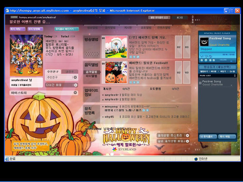Image resolution: width=243 pixels, height=182 pixels.
Task: Click the Happy Halloween Everland banner
Action: (x=126, y=140)
